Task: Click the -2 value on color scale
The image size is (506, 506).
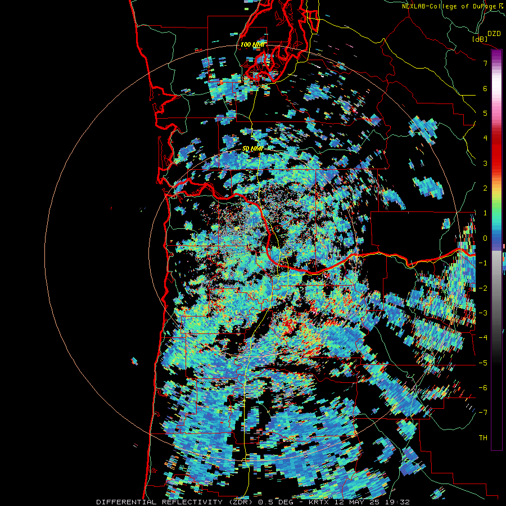Action: pos(483,288)
